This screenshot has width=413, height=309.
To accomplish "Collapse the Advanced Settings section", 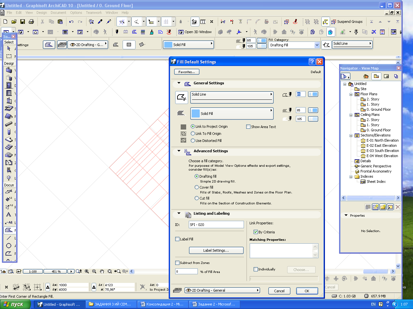I will tap(179, 151).
